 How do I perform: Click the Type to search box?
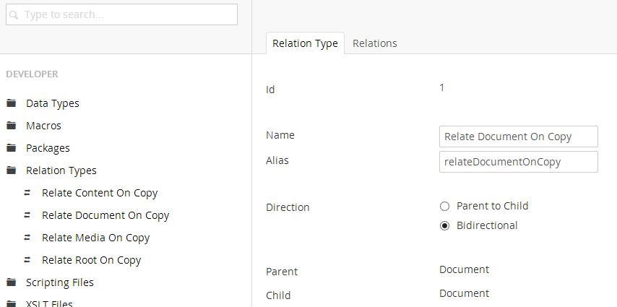[121, 14]
